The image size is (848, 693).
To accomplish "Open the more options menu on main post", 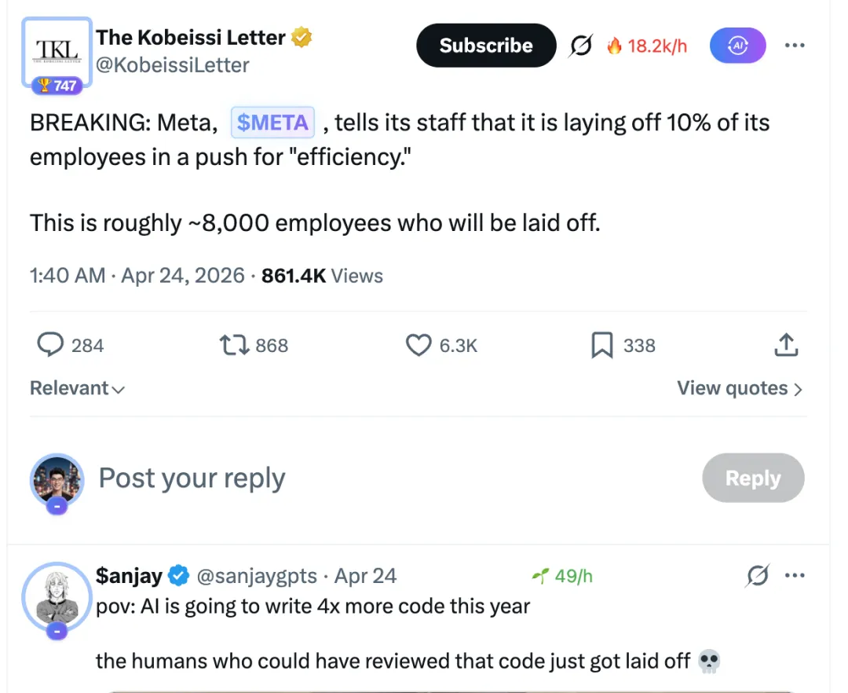I will point(795,46).
